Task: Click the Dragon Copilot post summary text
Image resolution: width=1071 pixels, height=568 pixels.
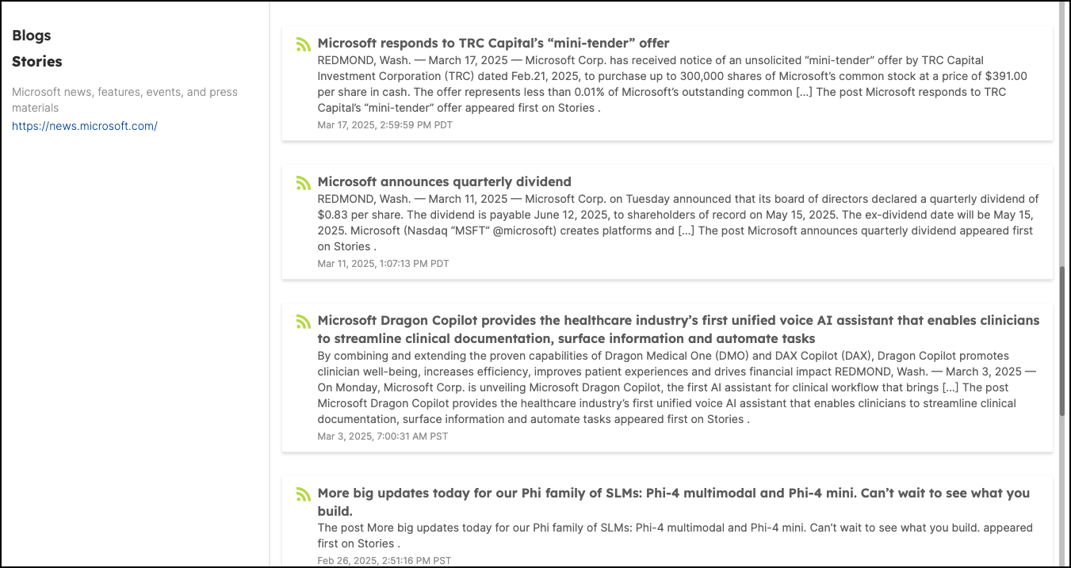Action: point(677,387)
